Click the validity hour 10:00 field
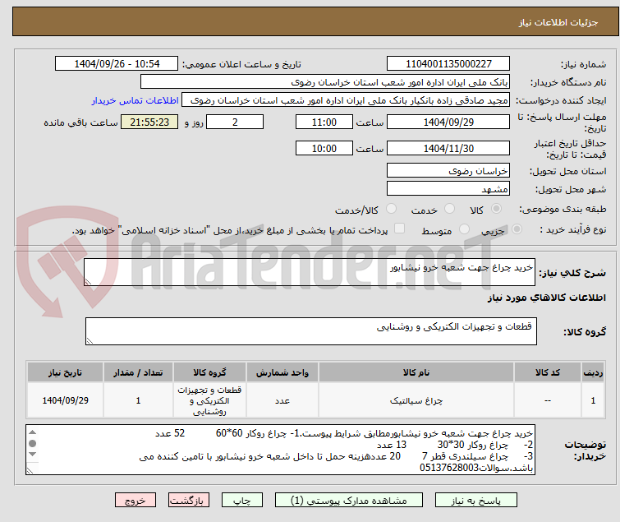This screenshot has height=522, width=620. coord(324,148)
